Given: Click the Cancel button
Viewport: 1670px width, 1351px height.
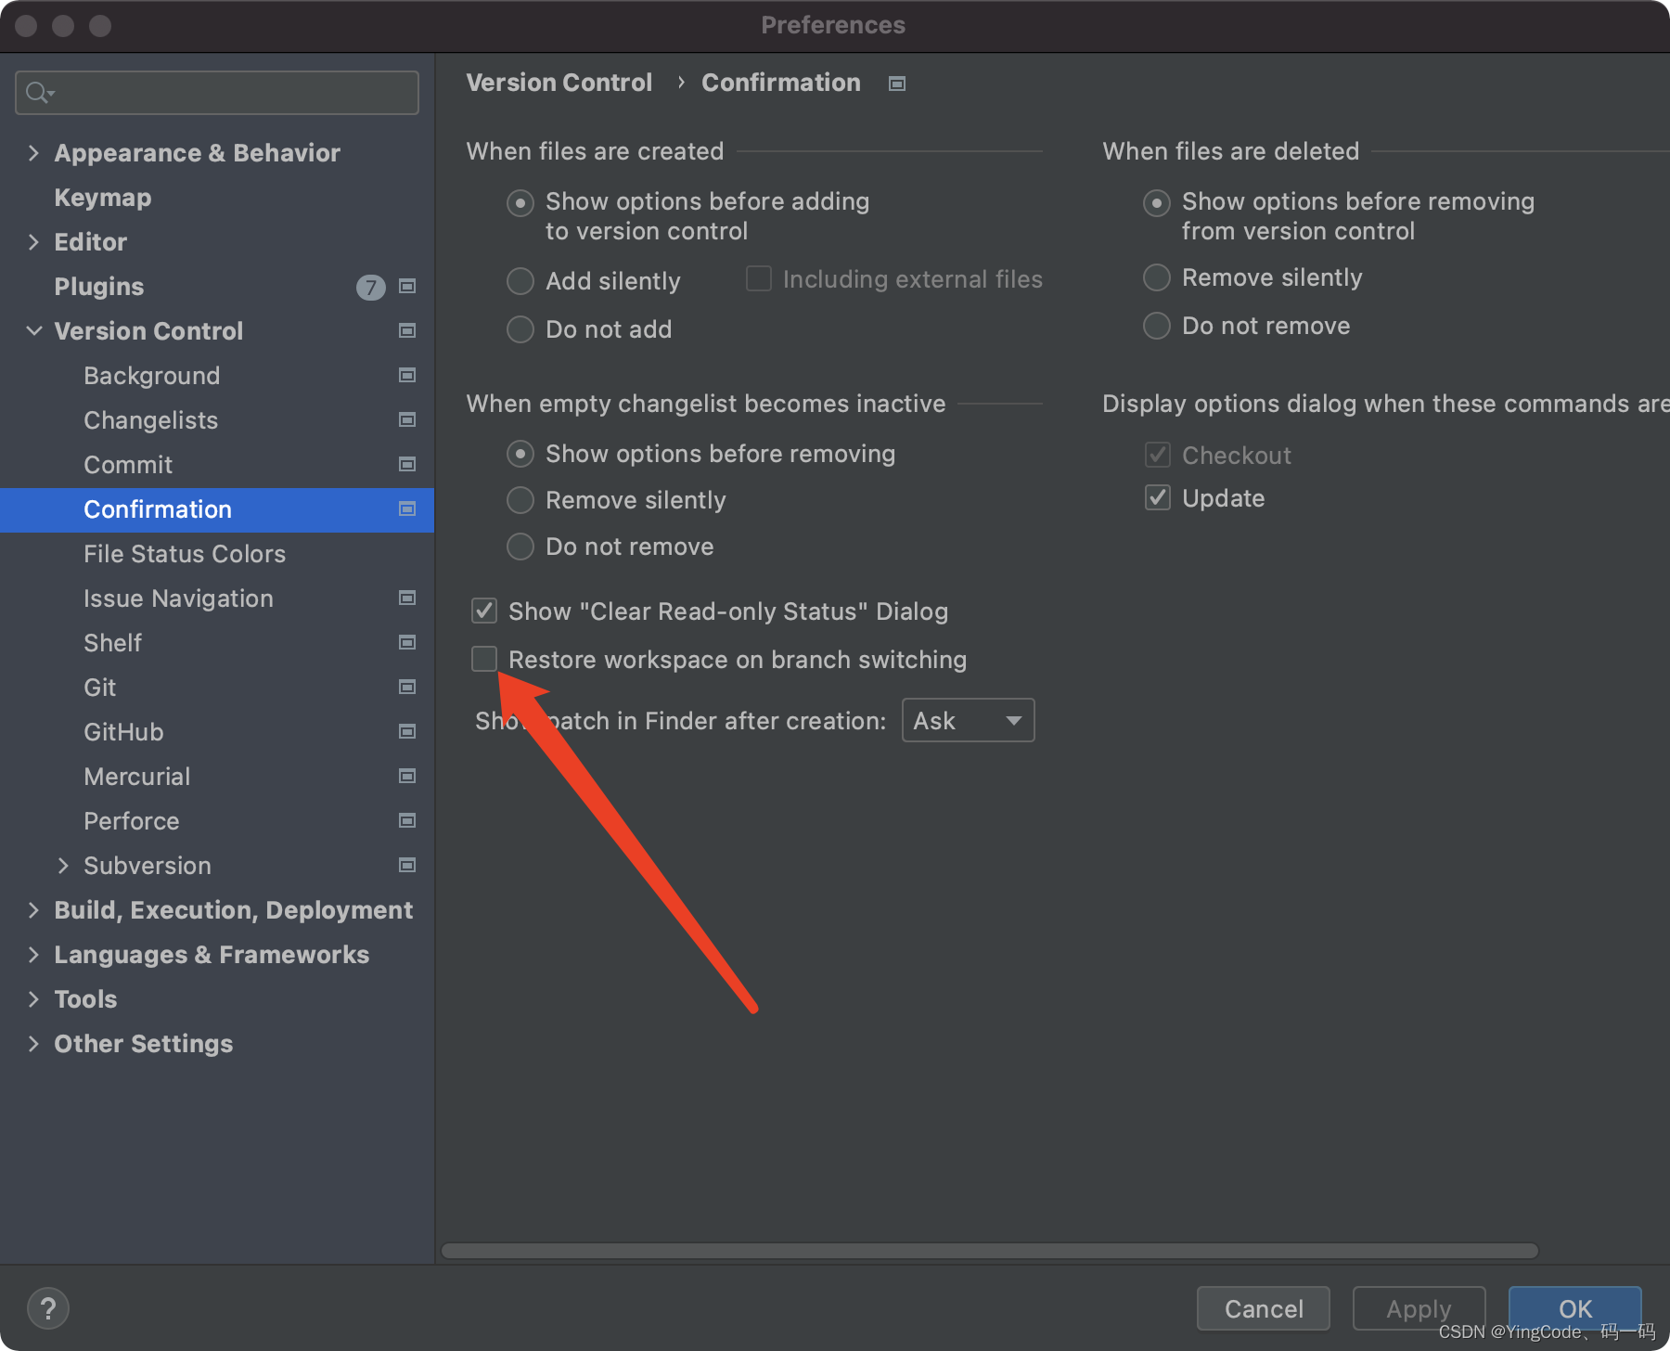Looking at the screenshot, I should pos(1263,1308).
